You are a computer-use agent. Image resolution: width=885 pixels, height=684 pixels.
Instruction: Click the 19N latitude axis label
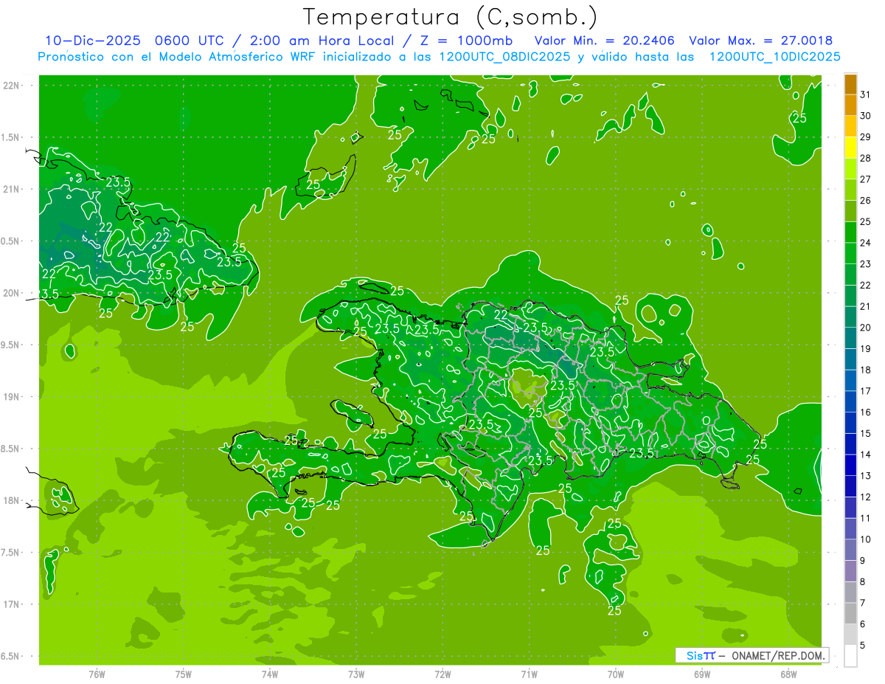tap(10, 397)
